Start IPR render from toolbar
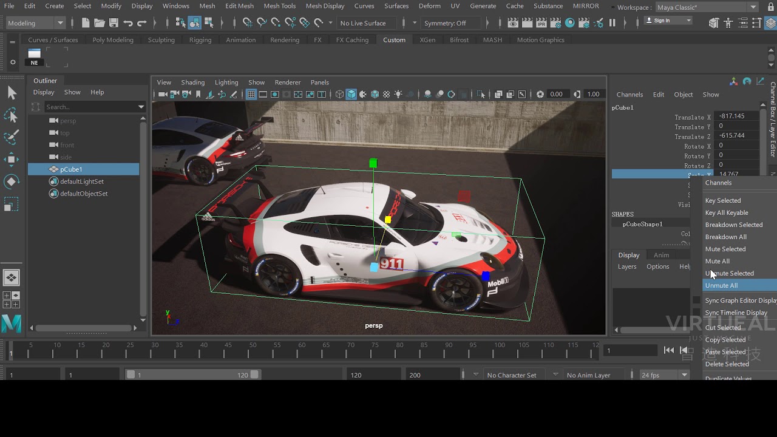 click(541, 23)
